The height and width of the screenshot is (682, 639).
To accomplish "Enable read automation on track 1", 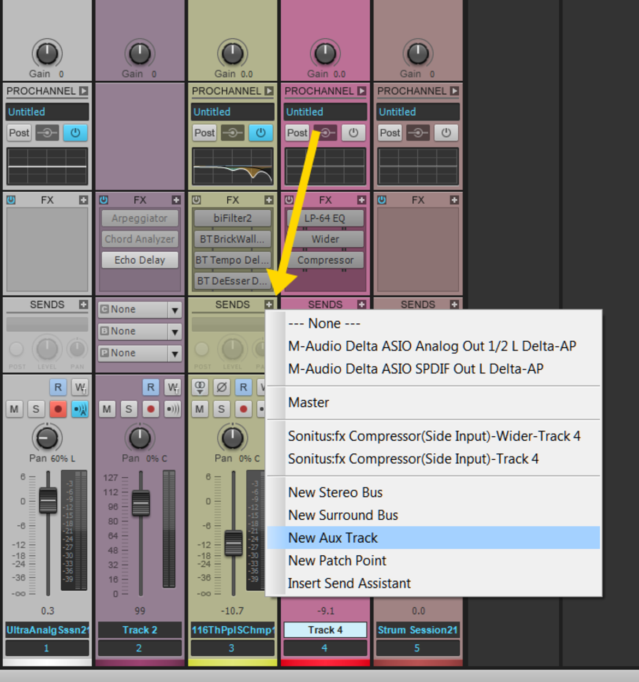I will click(58, 388).
